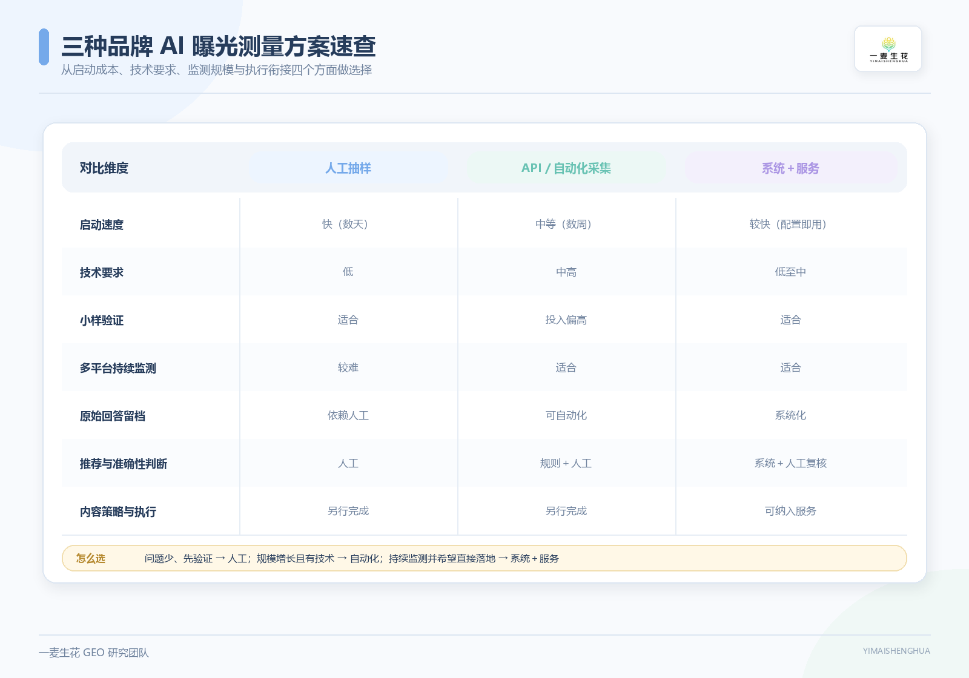The image size is (969, 678).
Task: Click 另行完成 under API / 自动化采集 column
Action: 566,511
